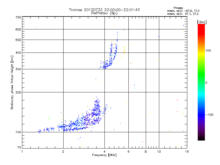Click the Phases statistics heading
Screen dimensions: 220x165
click(178, 8)
